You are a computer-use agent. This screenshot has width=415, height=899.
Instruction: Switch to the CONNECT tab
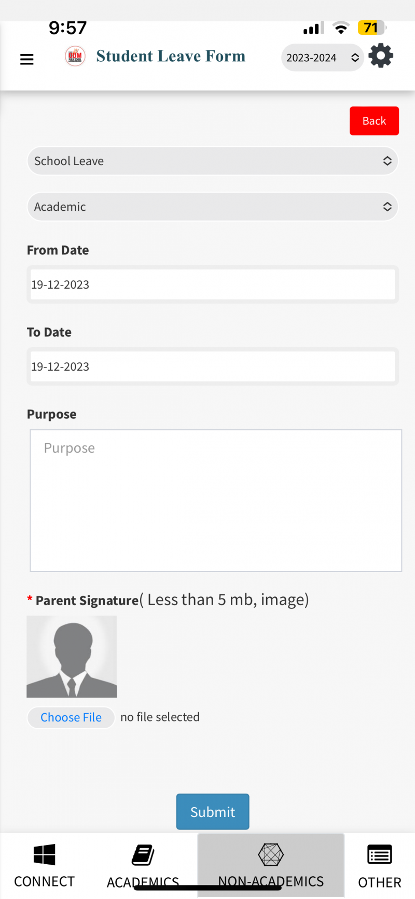pyautogui.click(x=44, y=881)
